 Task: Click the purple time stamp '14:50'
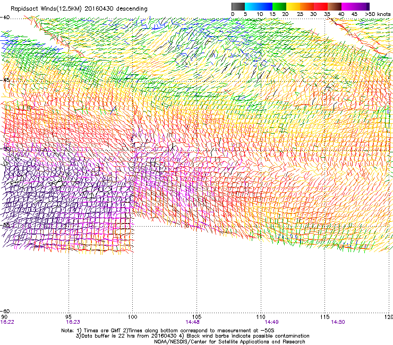[338, 322]
